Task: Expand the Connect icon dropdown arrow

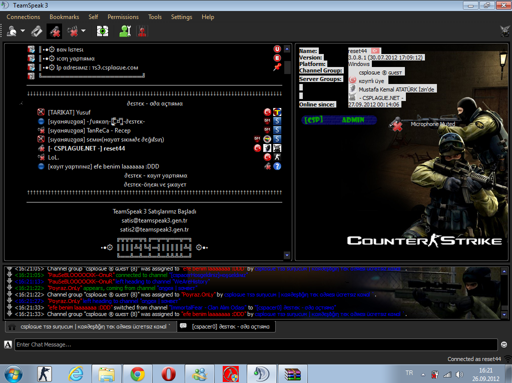Action: pyautogui.click(x=23, y=31)
